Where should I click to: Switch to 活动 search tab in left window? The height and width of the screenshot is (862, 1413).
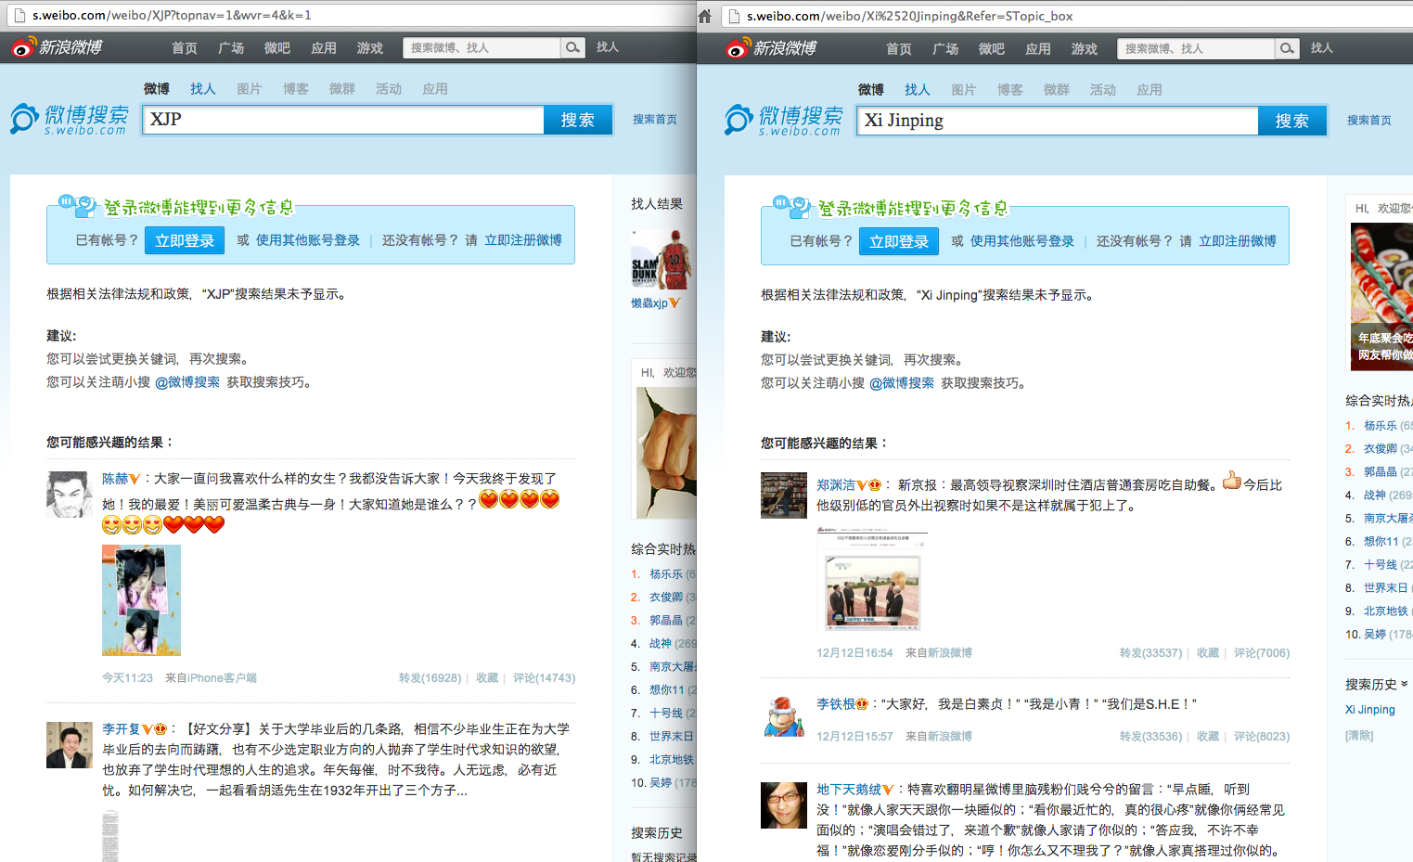pyautogui.click(x=389, y=89)
